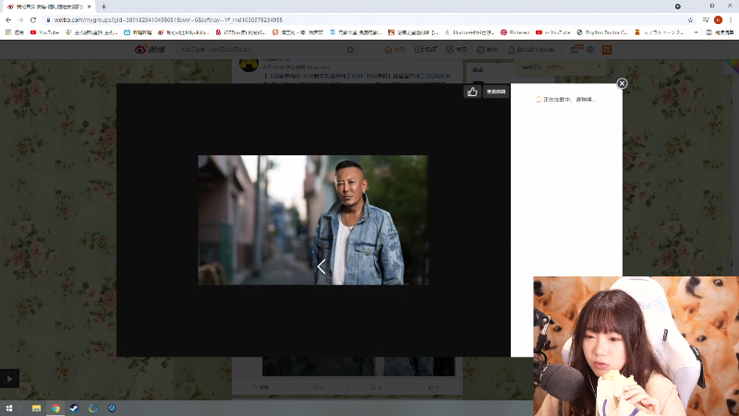
Task: Click the Weibo logo
Action: click(146, 50)
